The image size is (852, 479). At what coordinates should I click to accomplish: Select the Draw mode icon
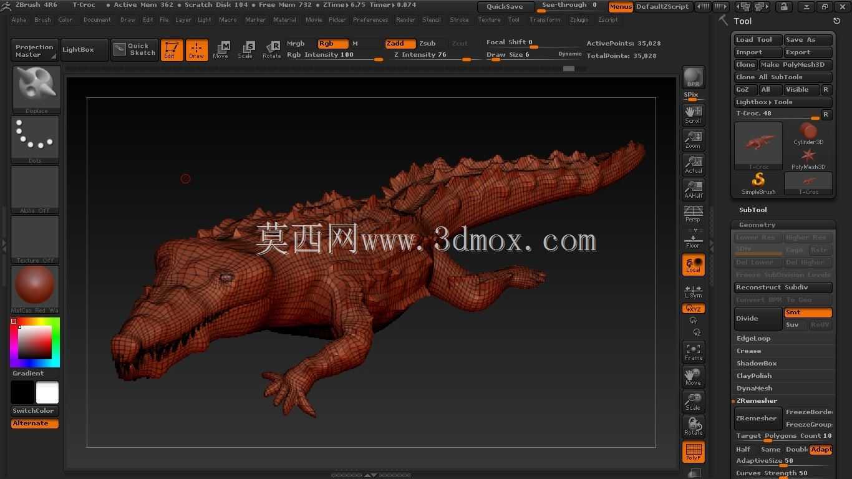click(196, 50)
